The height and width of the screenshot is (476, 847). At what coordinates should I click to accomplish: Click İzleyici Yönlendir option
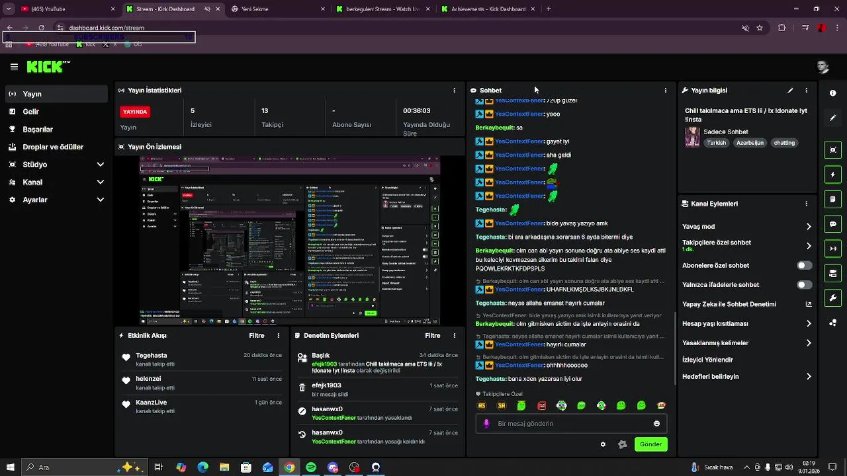(707, 360)
